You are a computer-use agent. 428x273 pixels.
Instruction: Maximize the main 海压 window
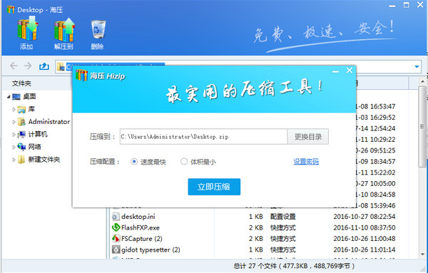tap(407, 5)
